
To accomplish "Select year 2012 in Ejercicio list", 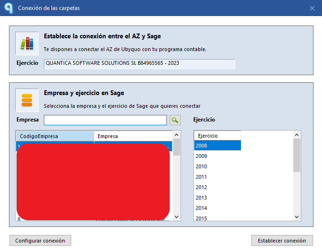I will pyautogui.click(x=217, y=187).
